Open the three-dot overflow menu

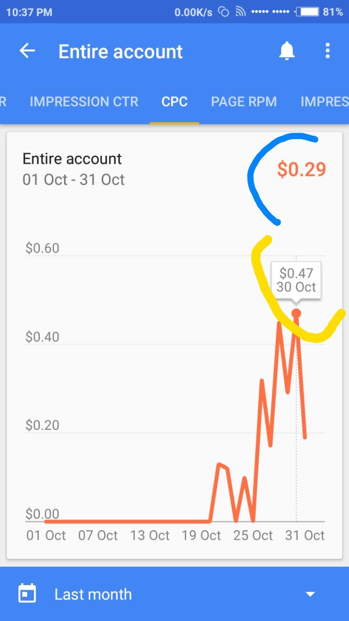pyautogui.click(x=327, y=51)
